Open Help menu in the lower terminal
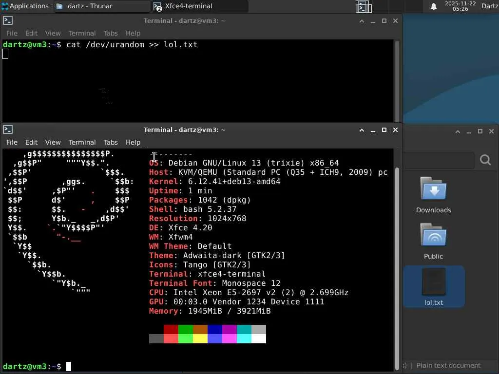This screenshot has height=374, width=499. tap(133, 142)
